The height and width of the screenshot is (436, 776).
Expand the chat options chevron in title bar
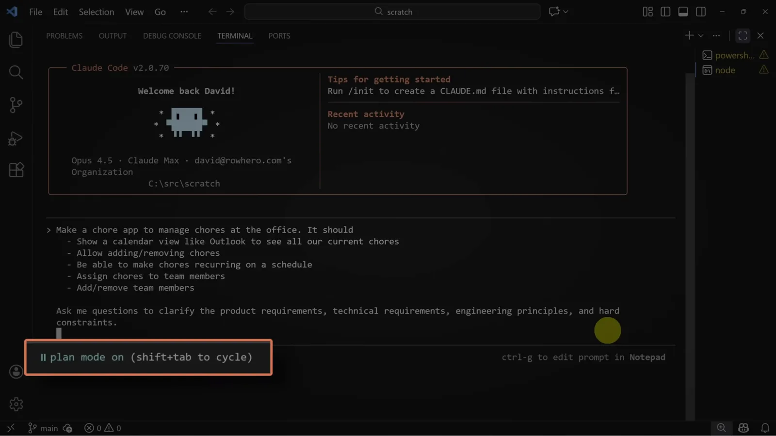coord(566,12)
